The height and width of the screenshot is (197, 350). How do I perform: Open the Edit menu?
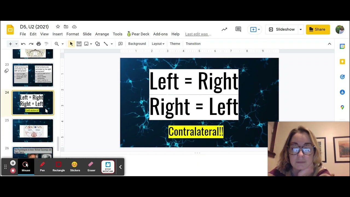click(x=33, y=34)
